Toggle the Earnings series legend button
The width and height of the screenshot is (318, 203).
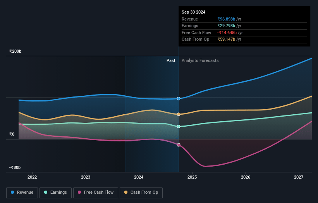55,193
